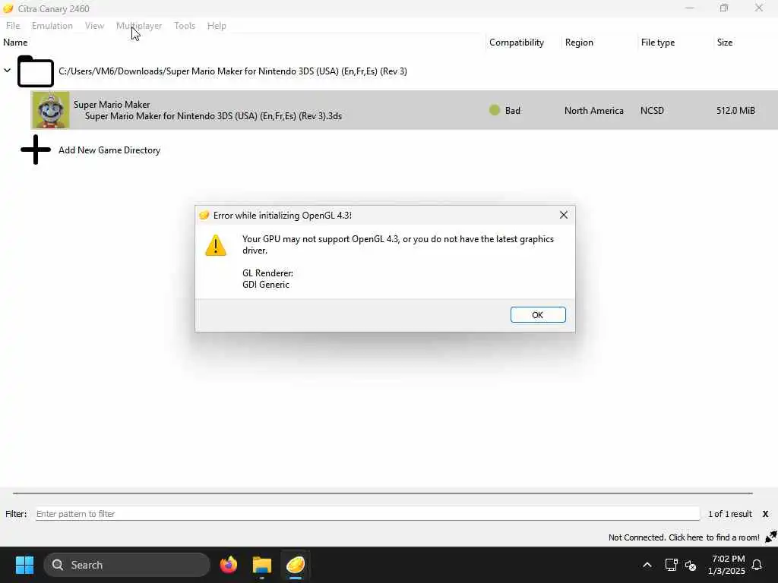Open the clock showing 7:02 PM
Screen dimensions: 778x583
click(x=726, y=565)
